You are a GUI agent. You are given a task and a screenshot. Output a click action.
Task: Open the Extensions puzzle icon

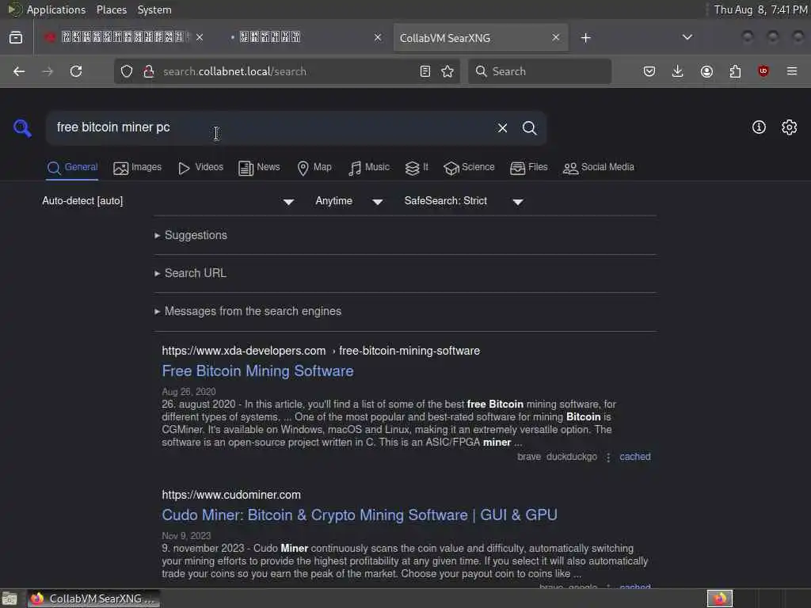[x=735, y=71]
